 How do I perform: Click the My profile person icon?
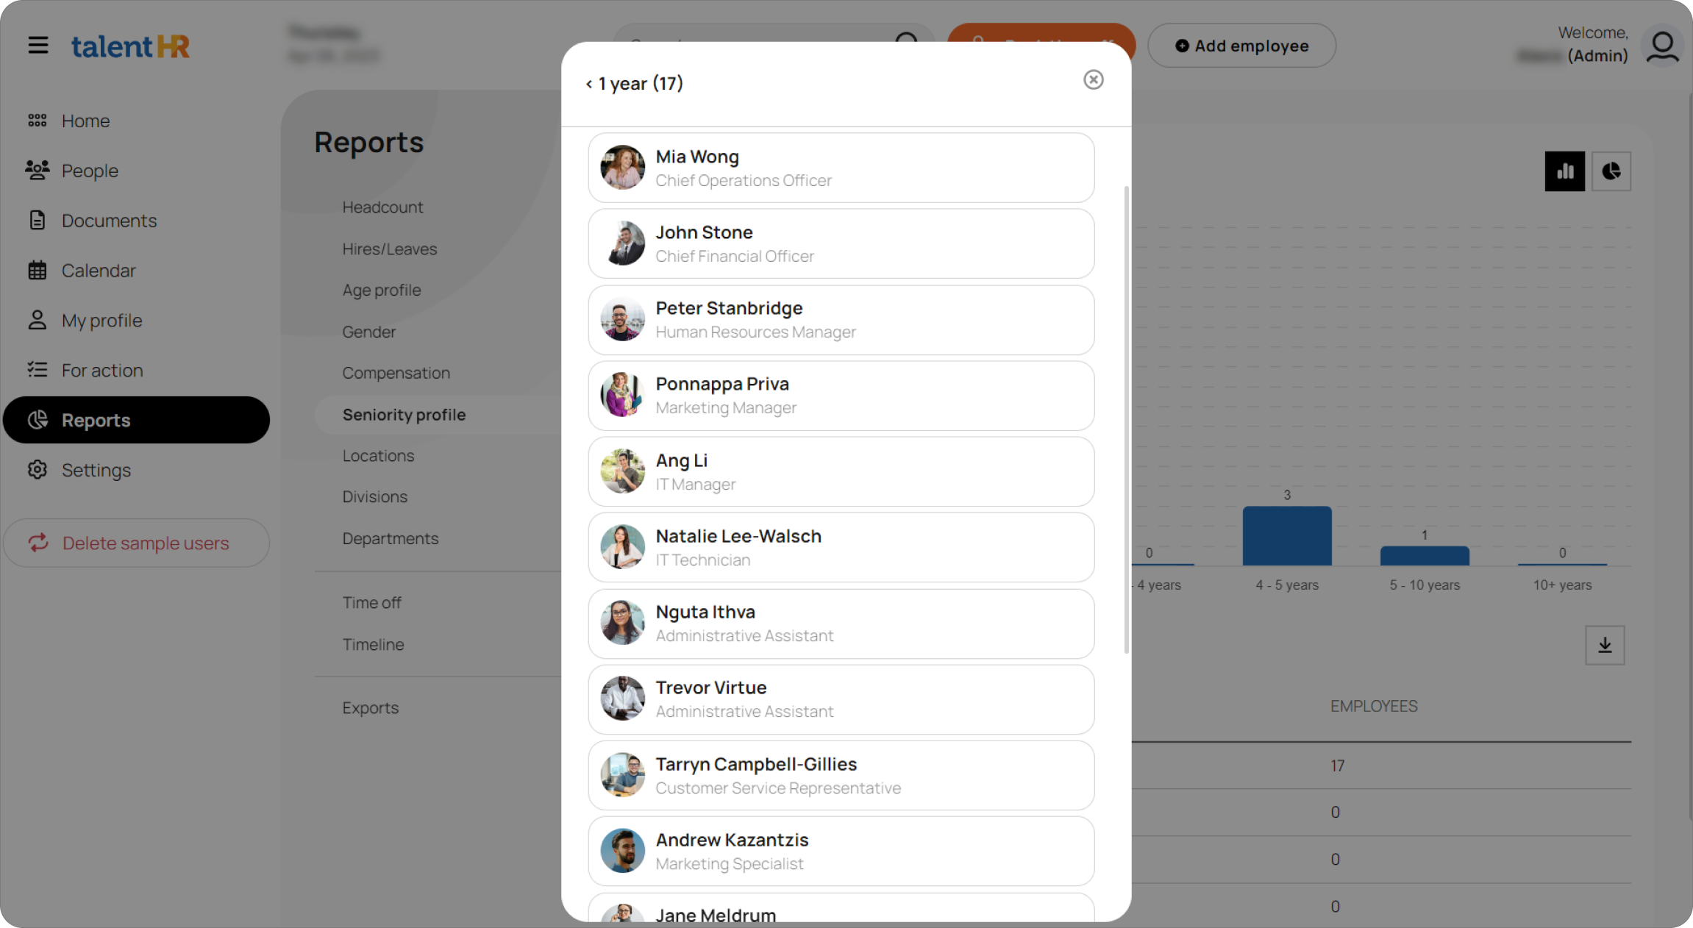click(x=38, y=320)
